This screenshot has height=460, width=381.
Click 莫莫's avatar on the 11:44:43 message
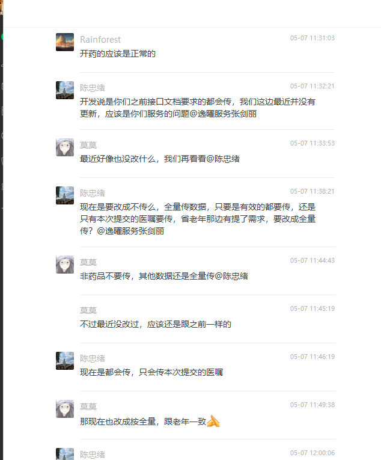pyautogui.click(x=65, y=265)
